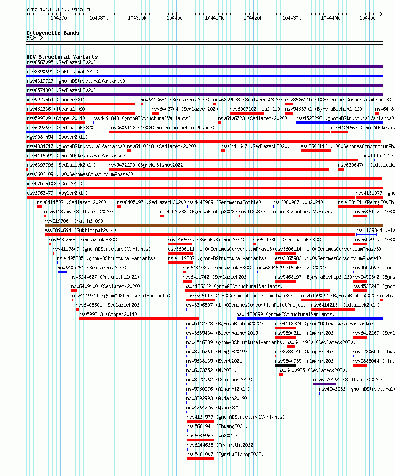The image size is (395, 476).
Task: Click the nsv6060987 (Wu2021) label
Action: click(298, 203)
